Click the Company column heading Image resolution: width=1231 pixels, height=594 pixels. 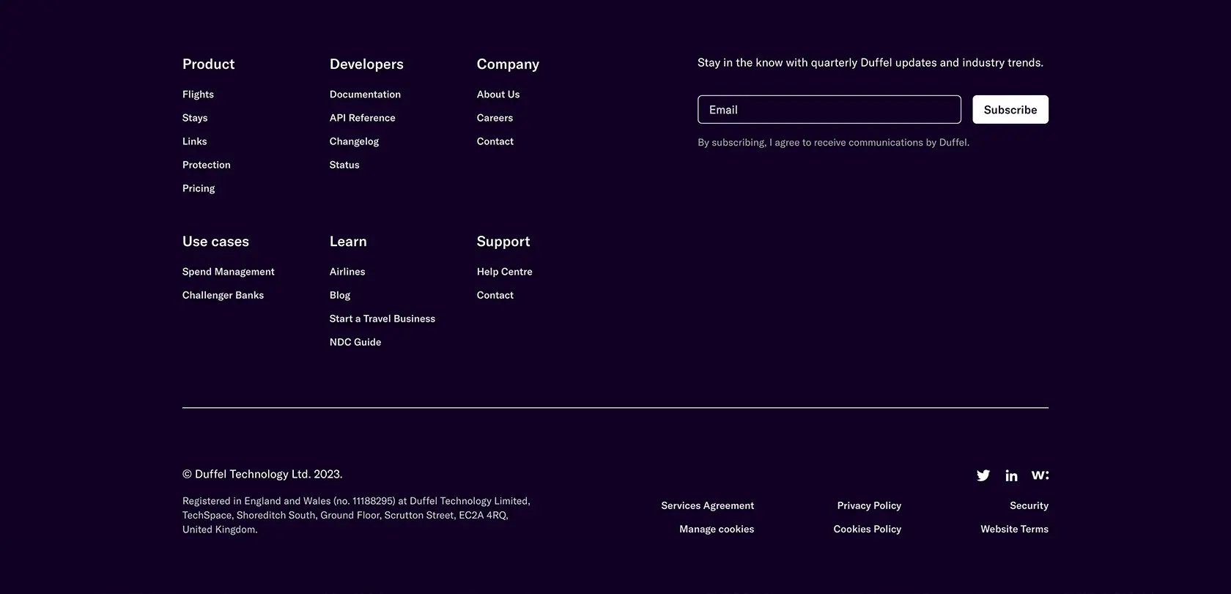(508, 64)
